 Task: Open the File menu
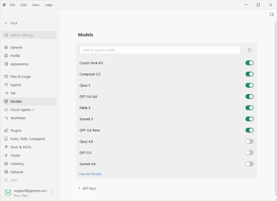(12, 5)
